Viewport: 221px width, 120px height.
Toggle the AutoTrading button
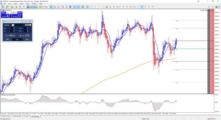32,7
